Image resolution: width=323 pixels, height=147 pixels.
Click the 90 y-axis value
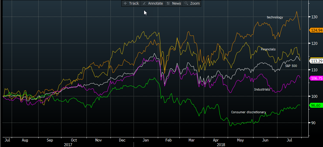[313, 123]
